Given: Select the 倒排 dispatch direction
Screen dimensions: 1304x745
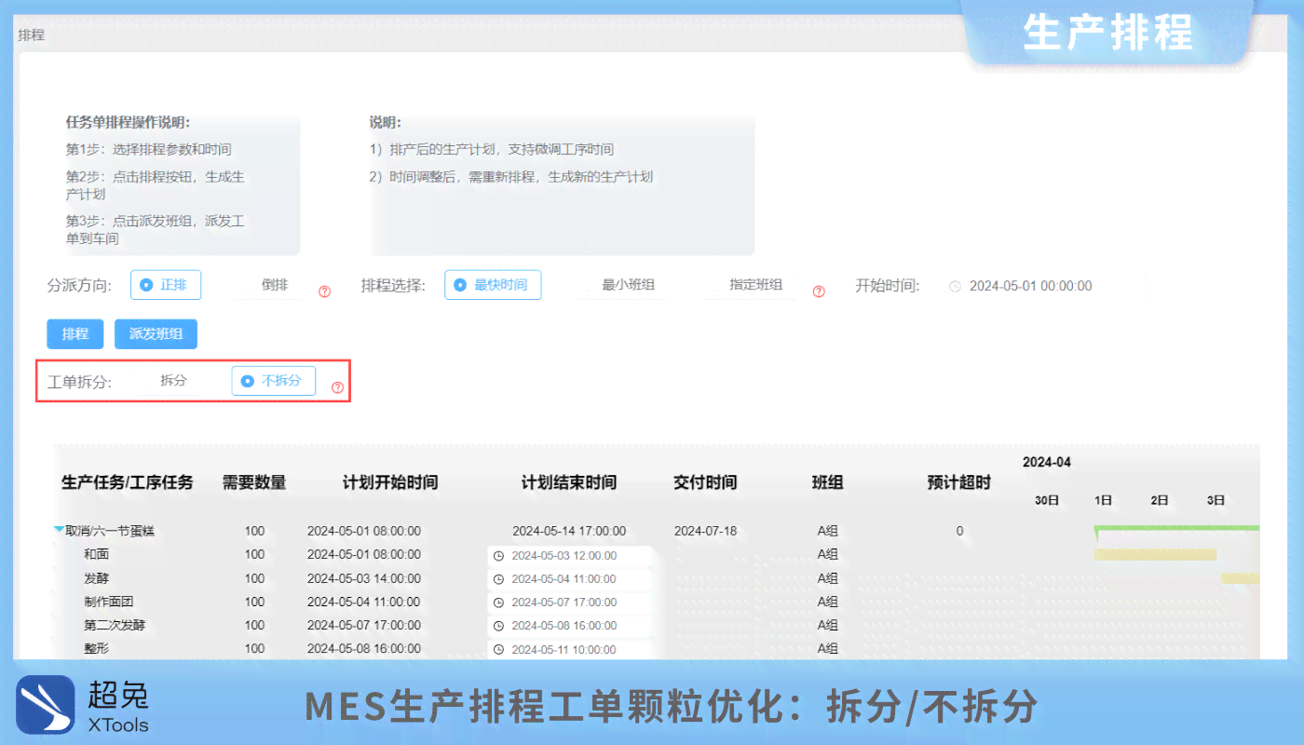Looking at the screenshot, I should [274, 285].
